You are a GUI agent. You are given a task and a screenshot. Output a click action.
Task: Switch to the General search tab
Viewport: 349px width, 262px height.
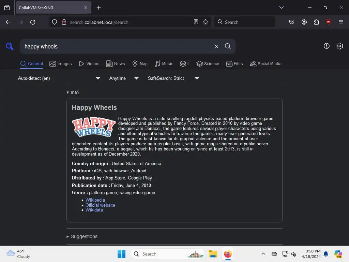pyautogui.click(x=31, y=64)
